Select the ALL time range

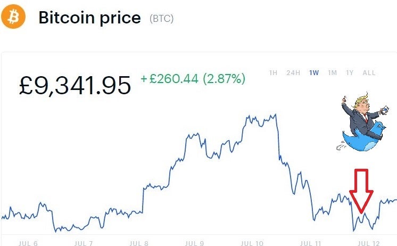pyautogui.click(x=369, y=72)
